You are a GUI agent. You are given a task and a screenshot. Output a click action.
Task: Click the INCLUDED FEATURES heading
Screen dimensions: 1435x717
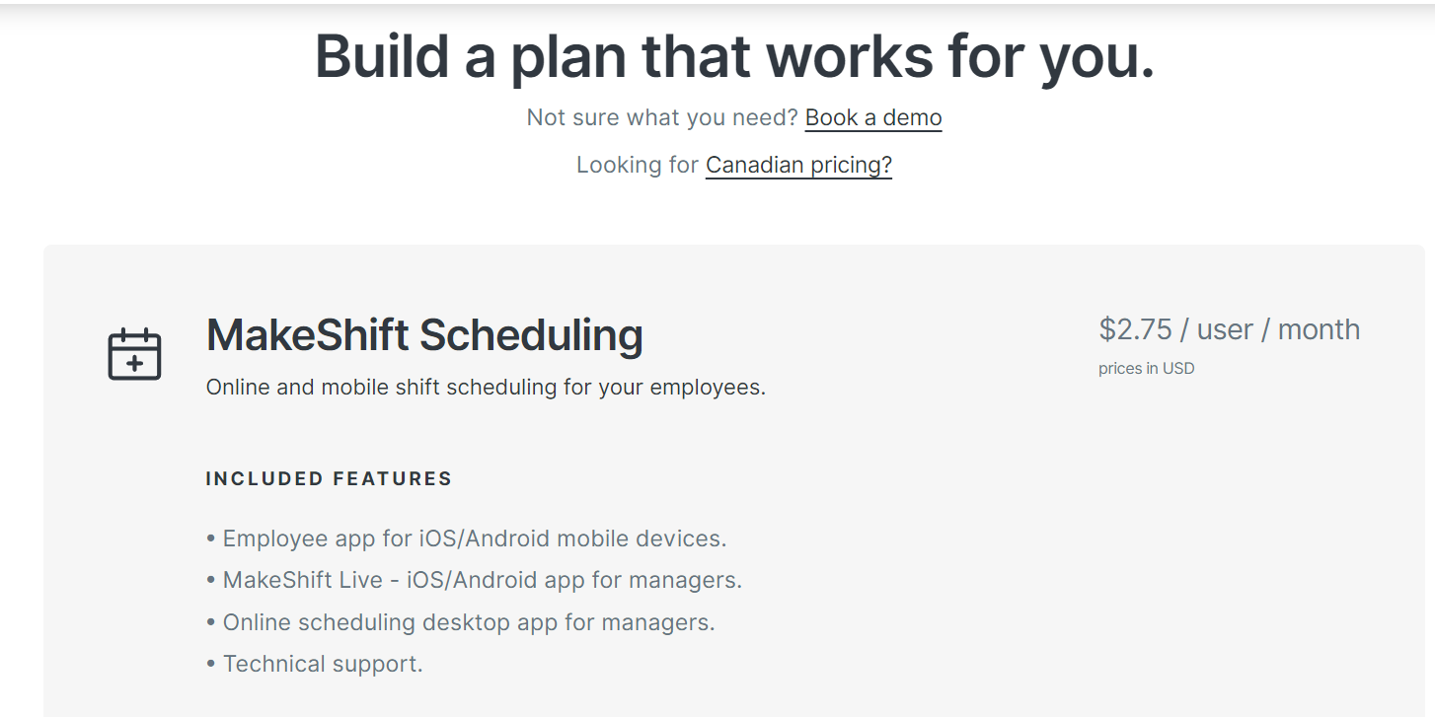click(x=328, y=477)
